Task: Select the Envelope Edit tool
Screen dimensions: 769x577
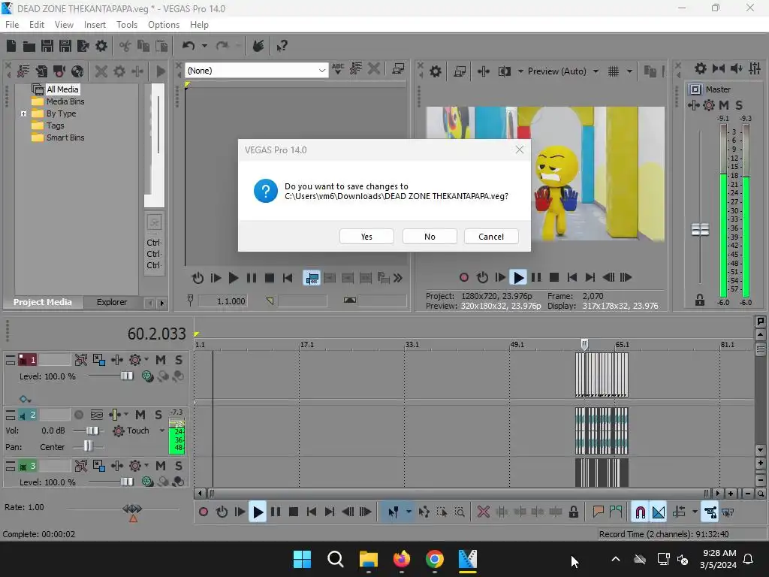Action: tap(424, 512)
